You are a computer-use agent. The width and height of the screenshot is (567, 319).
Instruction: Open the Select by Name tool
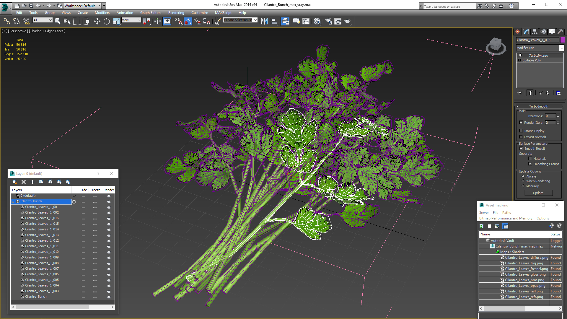click(67, 21)
